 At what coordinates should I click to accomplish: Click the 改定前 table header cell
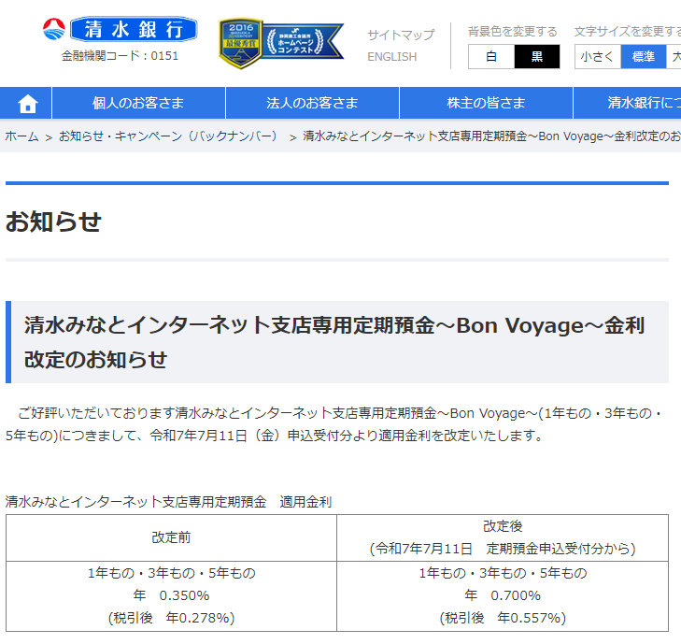coord(171,537)
